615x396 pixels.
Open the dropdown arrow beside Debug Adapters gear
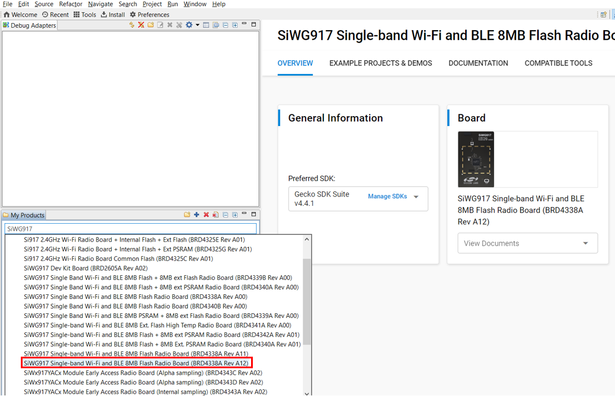pyautogui.click(x=197, y=25)
